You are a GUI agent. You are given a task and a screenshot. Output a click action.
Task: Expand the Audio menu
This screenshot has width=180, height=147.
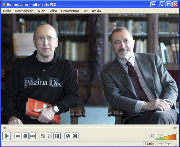tap(42, 11)
